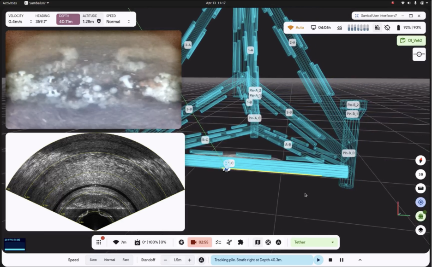Image resolution: width=432 pixels, height=267 pixels.
Task: Click the sonar fan image
Action: point(95,182)
